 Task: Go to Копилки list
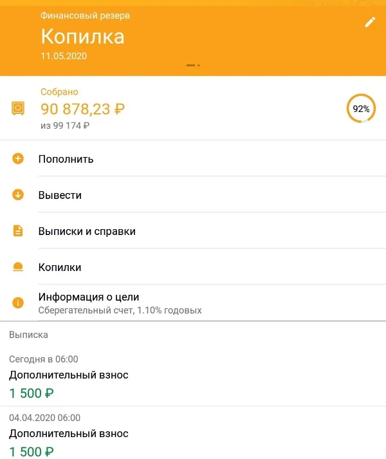(x=60, y=267)
